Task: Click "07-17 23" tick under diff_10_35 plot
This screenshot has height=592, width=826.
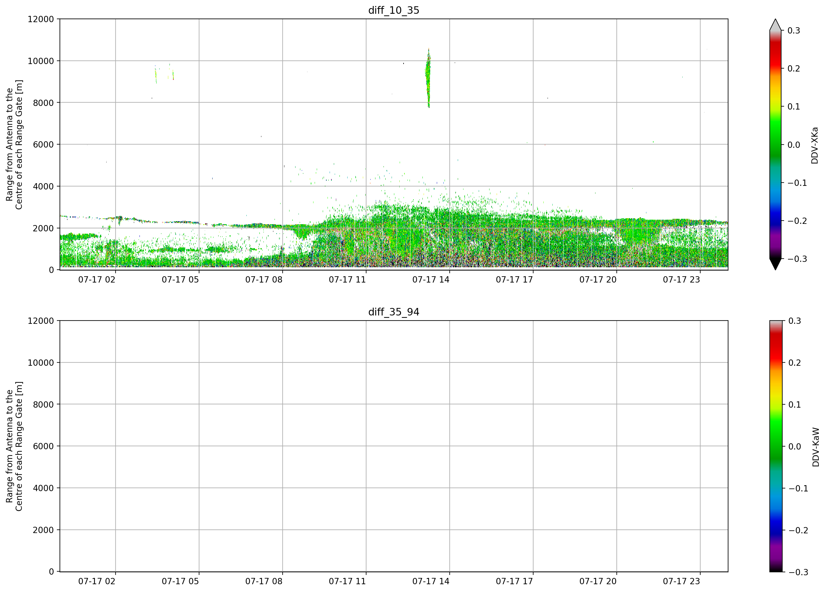Action: [x=681, y=280]
